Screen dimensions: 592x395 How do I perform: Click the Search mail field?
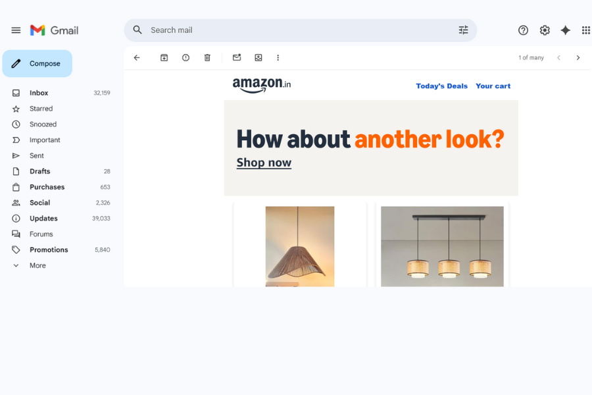pos(263,30)
